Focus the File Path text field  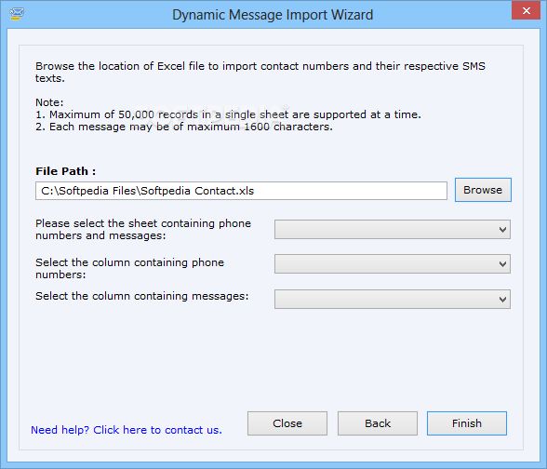point(241,191)
